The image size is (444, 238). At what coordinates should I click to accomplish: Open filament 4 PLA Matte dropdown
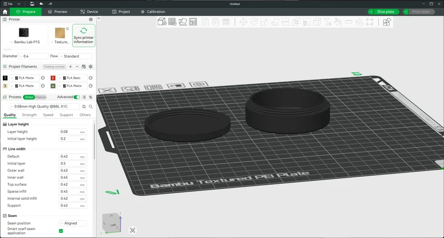[72, 86]
